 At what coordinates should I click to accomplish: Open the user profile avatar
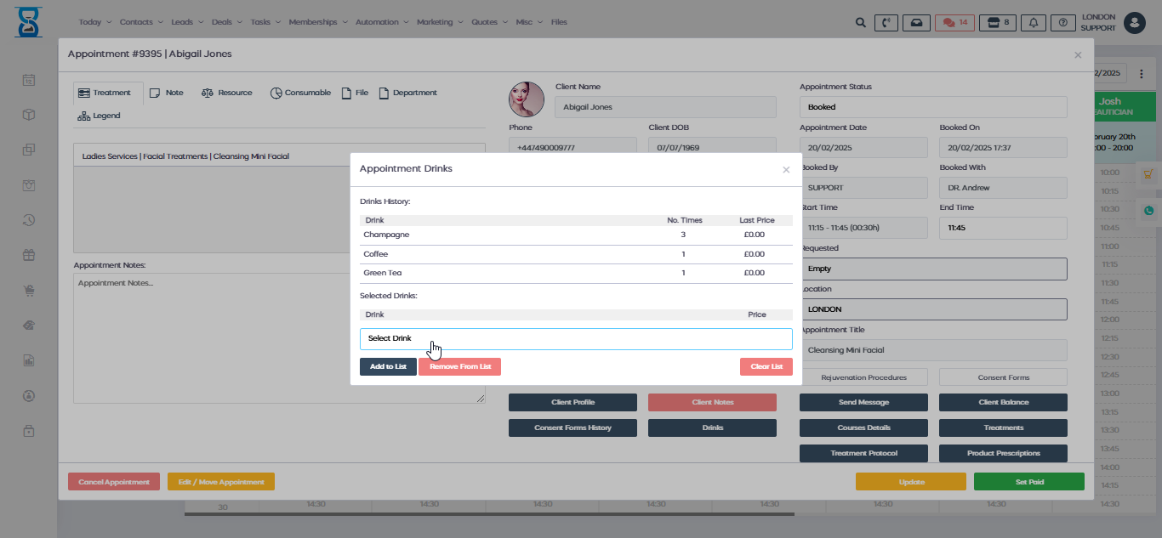click(x=1134, y=23)
